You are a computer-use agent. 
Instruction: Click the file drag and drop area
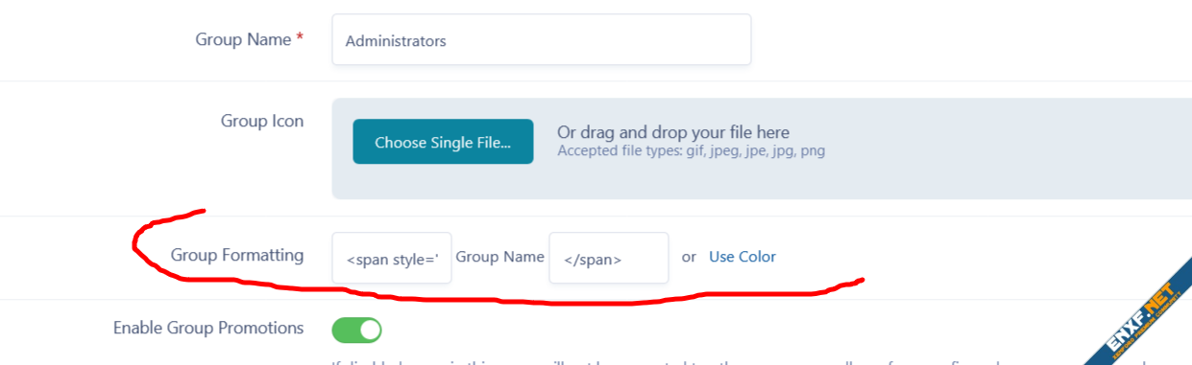pos(762,148)
